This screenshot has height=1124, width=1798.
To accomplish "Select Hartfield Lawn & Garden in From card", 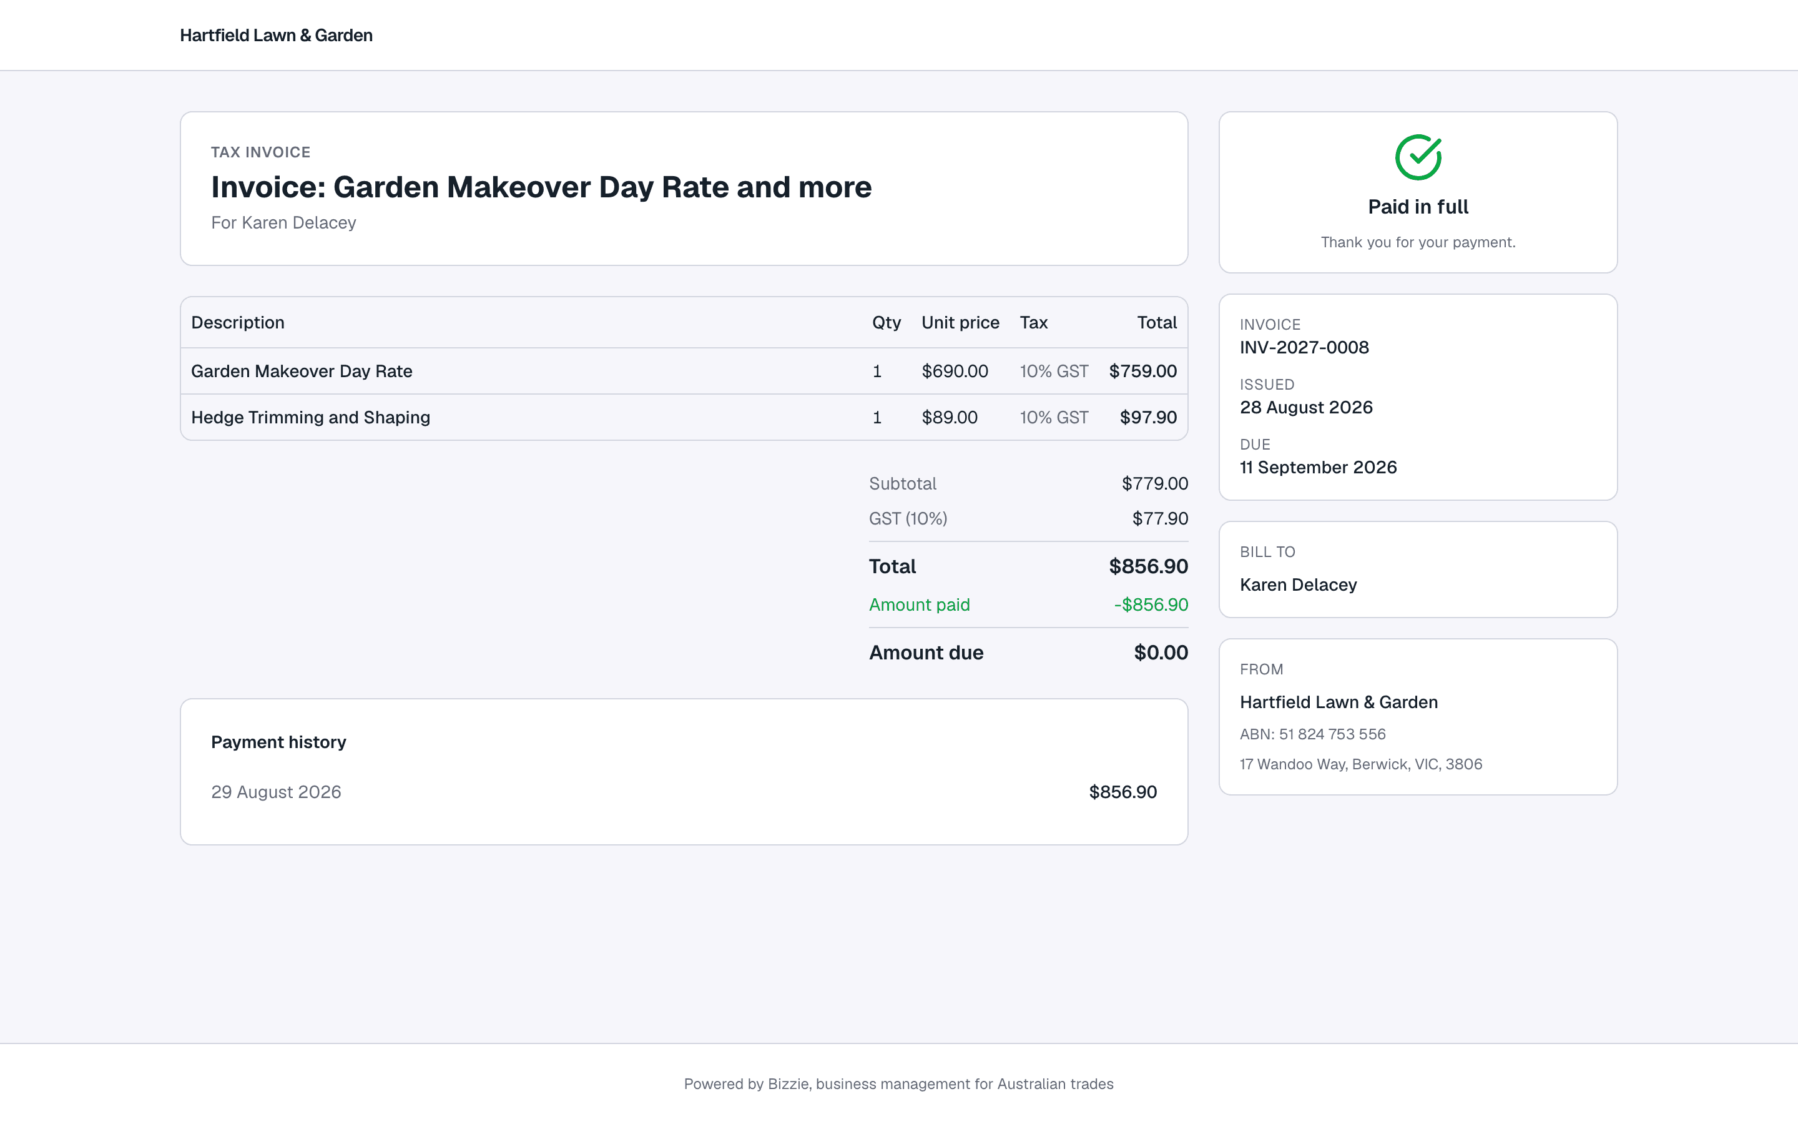I will pyautogui.click(x=1338, y=702).
